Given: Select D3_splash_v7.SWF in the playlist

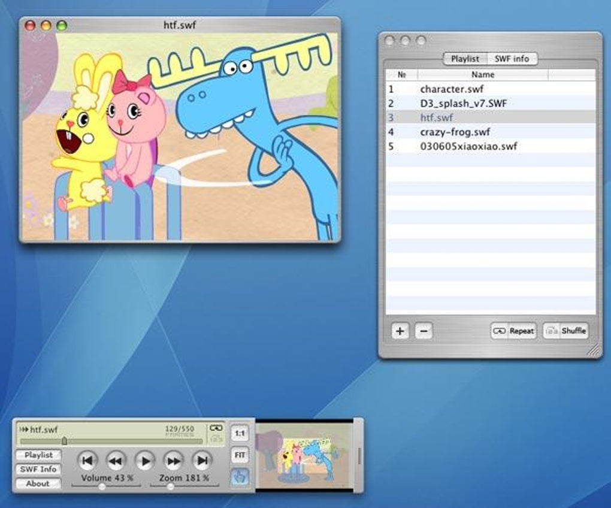Looking at the screenshot, I should (491, 104).
